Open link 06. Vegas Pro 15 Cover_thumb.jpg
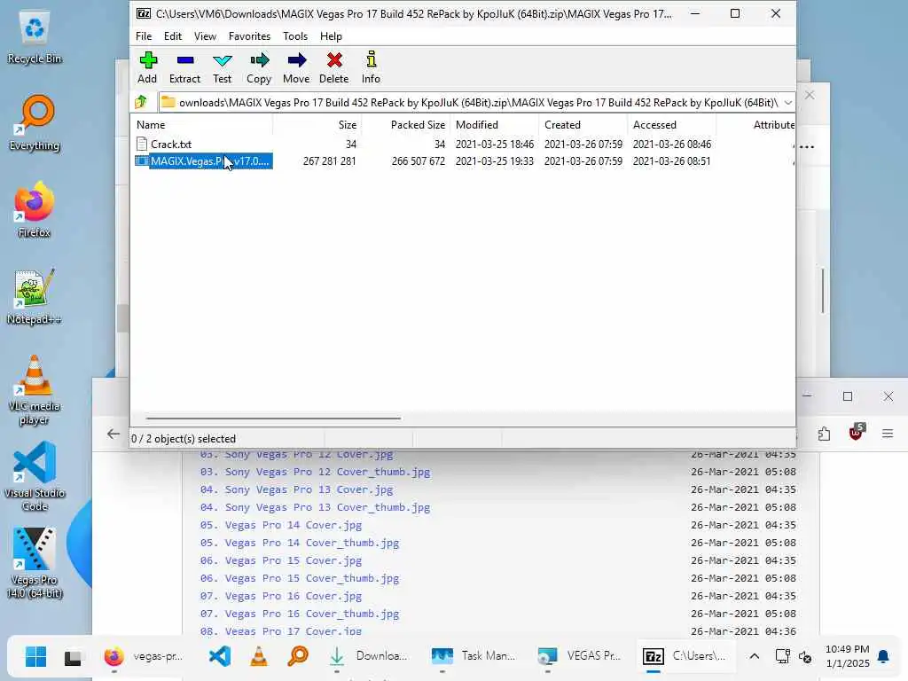908x681 pixels. [x=300, y=578]
